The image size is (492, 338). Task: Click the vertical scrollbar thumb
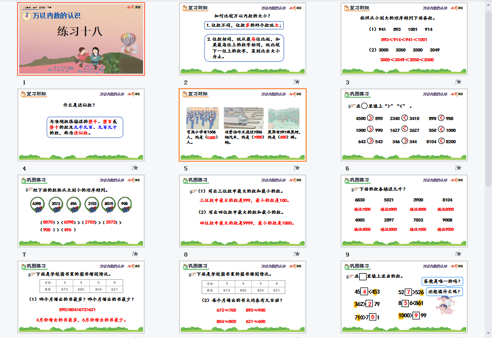point(488,99)
